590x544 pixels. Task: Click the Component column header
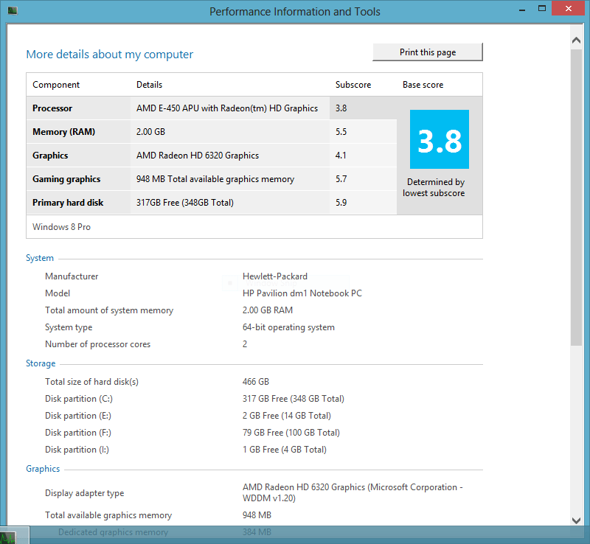pyautogui.click(x=56, y=85)
